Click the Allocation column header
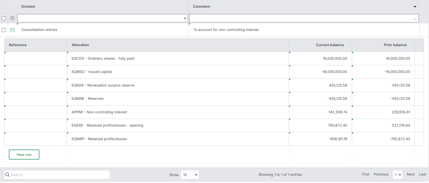Image resolution: width=429 pixels, height=183 pixels. pos(80,45)
